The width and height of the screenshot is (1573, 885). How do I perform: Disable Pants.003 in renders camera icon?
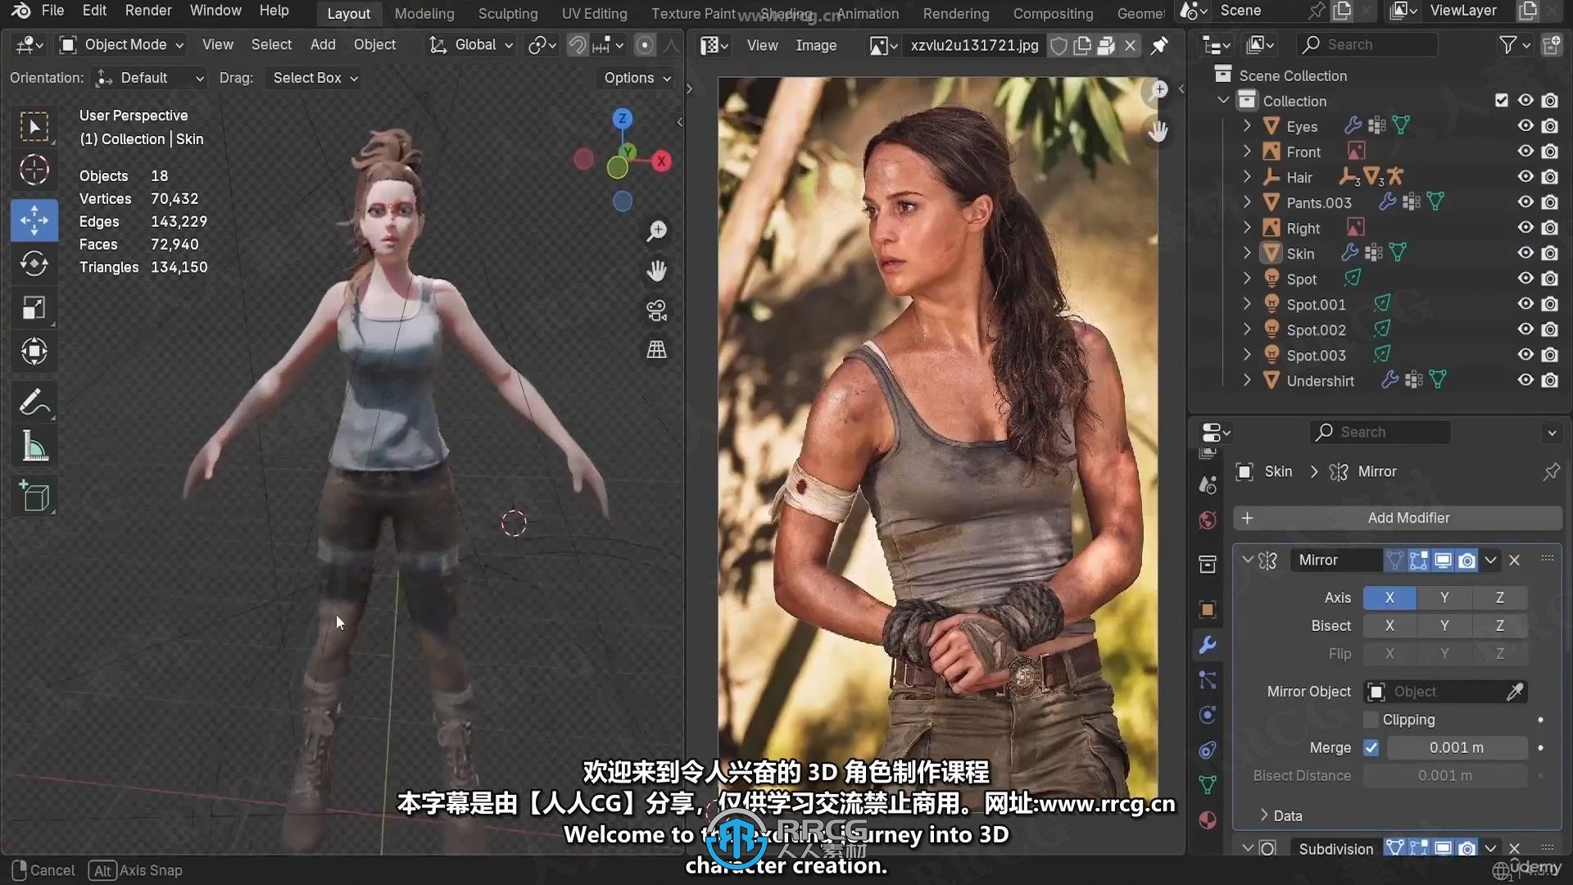click(x=1549, y=202)
